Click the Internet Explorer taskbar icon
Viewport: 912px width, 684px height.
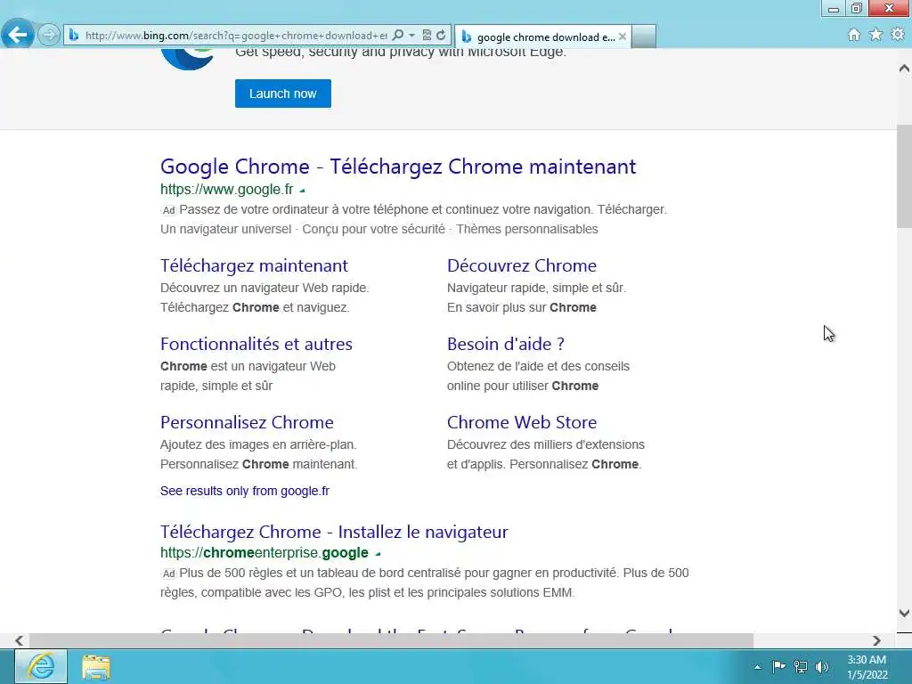41,666
